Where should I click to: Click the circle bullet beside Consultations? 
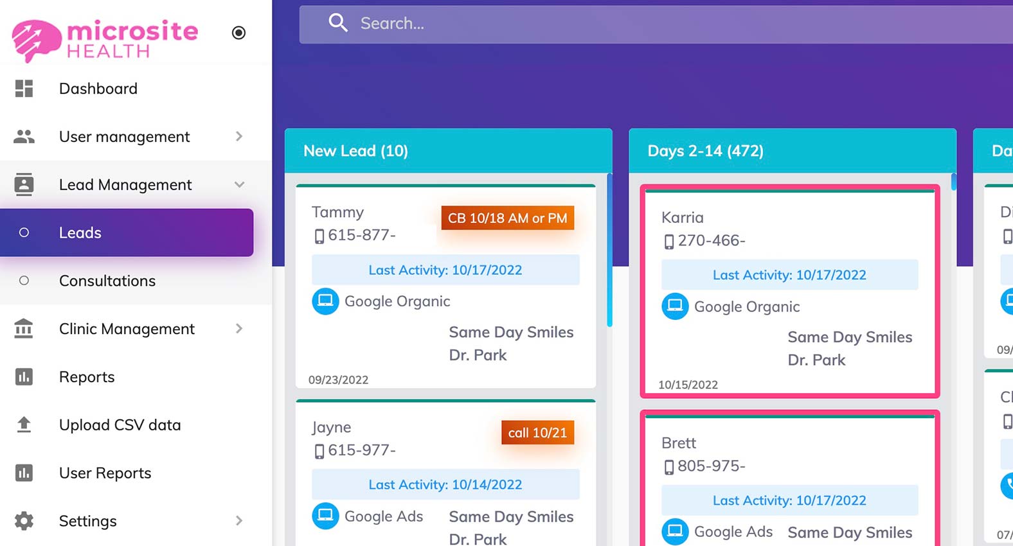coord(24,281)
